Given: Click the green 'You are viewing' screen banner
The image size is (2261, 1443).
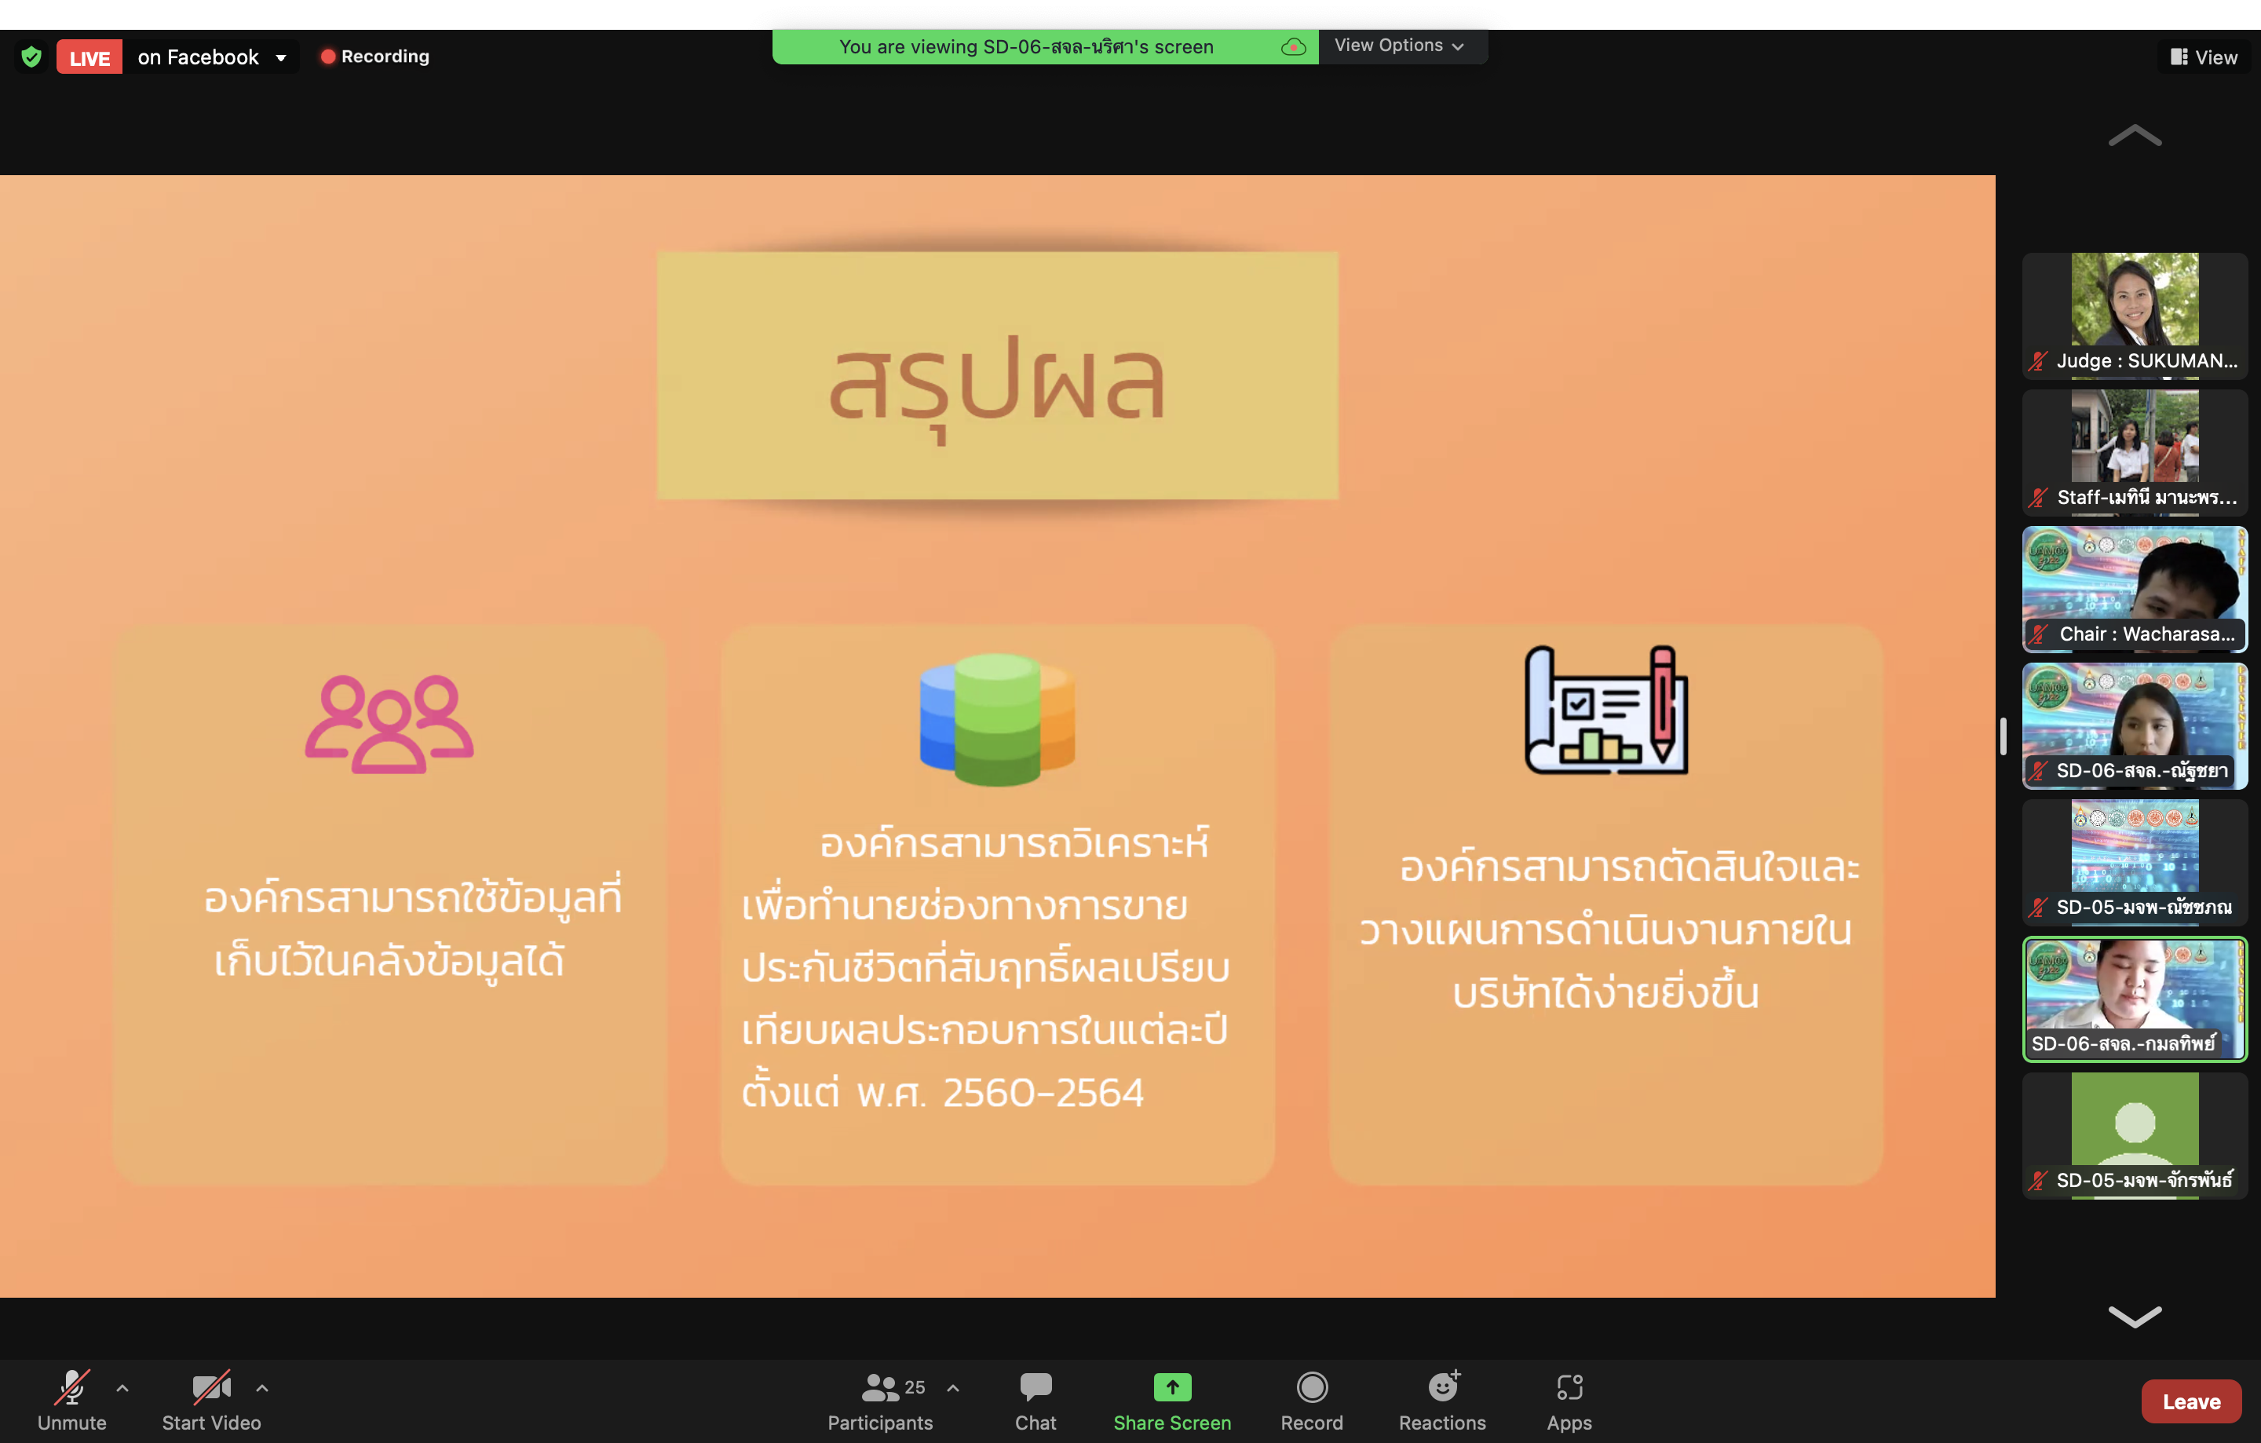Looking at the screenshot, I should 1045,47.
